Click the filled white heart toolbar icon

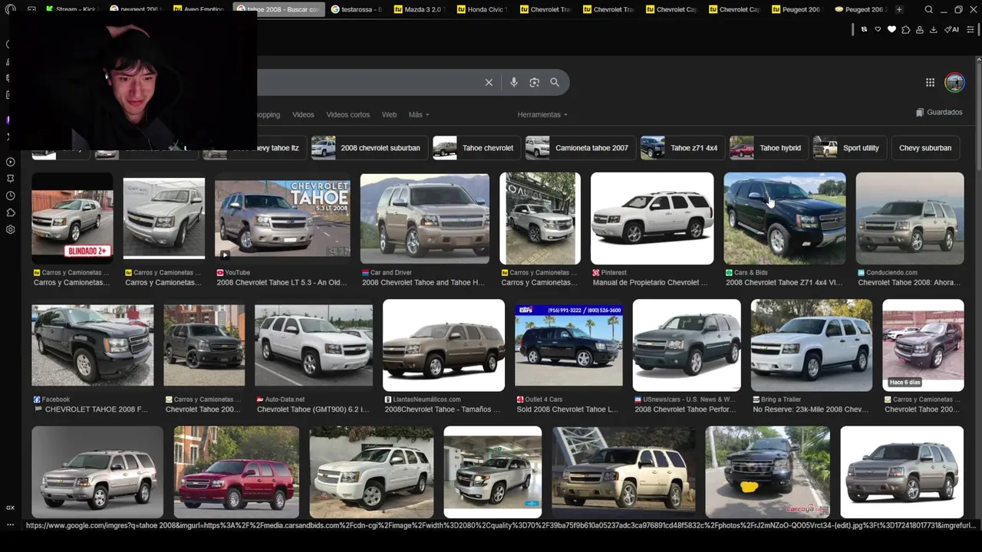pyautogui.click(x=891, y=29)
